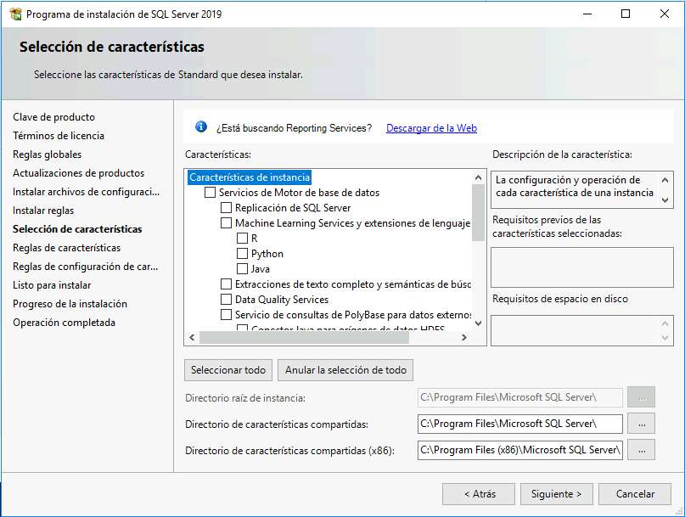The width and height of the screenshot is (685, 517).
Task: Check Data Quality Services
Action: [226, 300]
